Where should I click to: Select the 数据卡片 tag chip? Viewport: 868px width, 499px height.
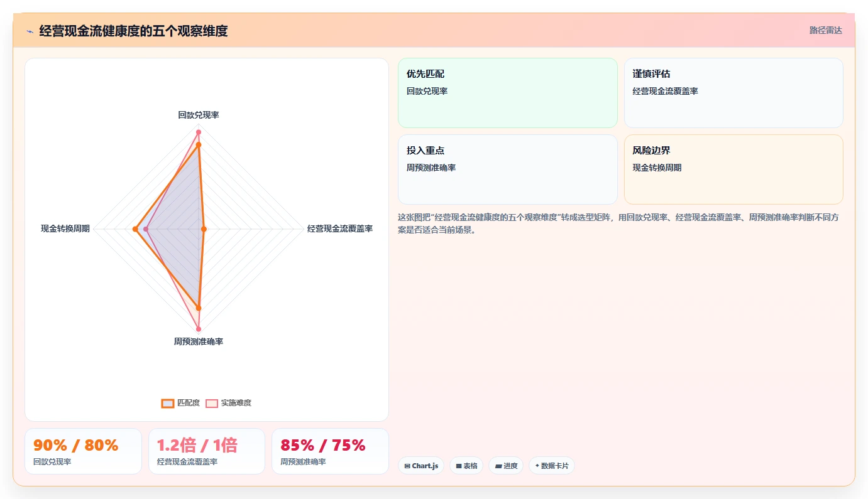pyautogui.click(x=552, y=466)
